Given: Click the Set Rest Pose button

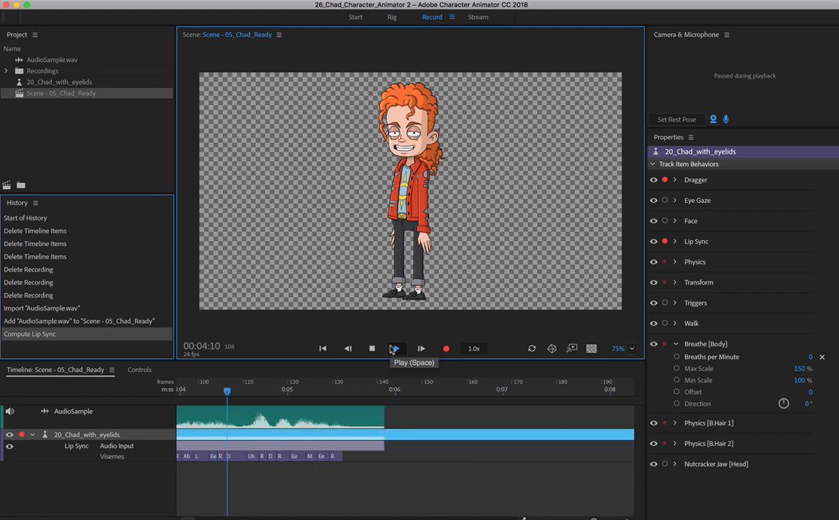Looking at the screenshot, I should [675, 119].
